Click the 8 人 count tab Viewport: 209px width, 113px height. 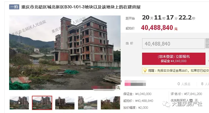(x=205, y=84)
